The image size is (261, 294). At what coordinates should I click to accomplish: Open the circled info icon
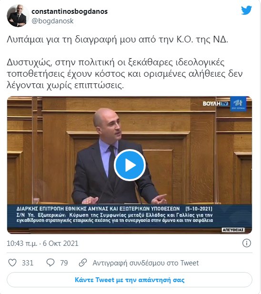(x=246, y=243)
